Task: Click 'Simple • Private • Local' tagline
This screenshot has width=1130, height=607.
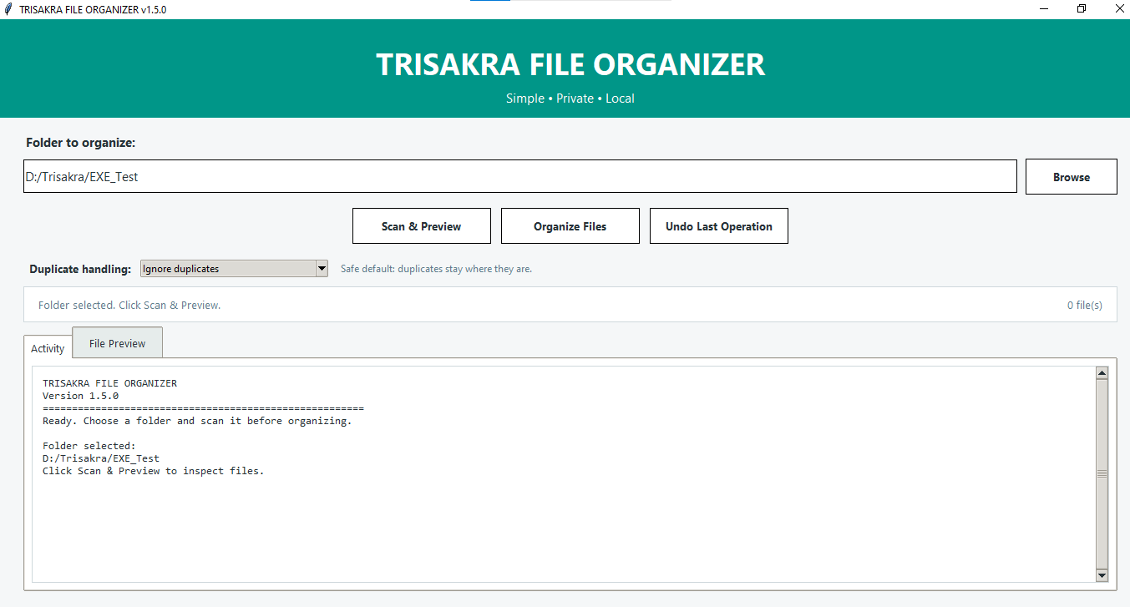Action: click(570, 99)
